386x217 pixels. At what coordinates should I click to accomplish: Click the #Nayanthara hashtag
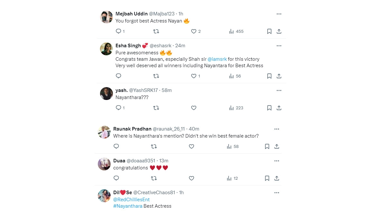tap(128, 206)
